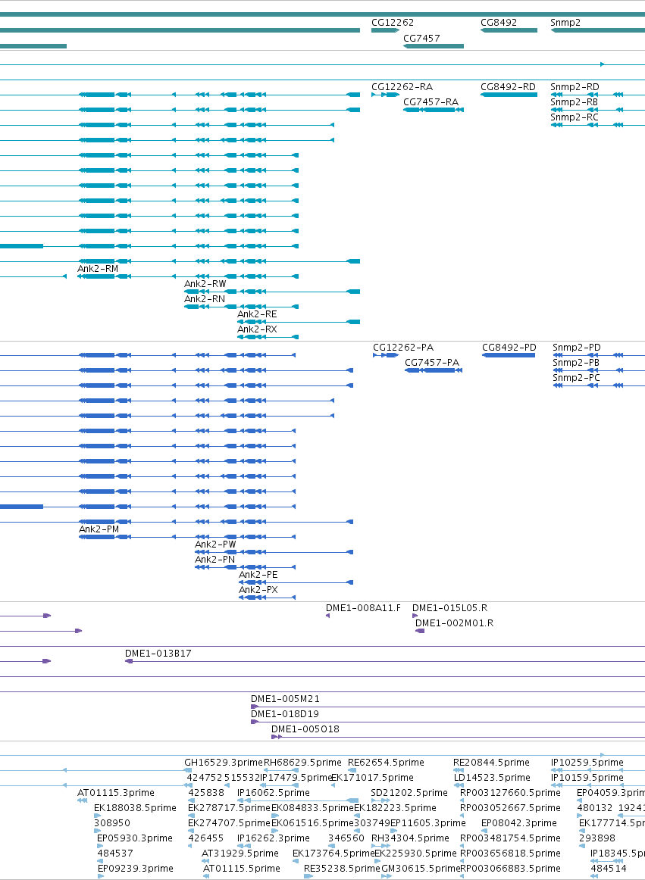Select the Ank2-PW protein label
Viewport: 645px width, 880px height.
pyautogui.click(x=216, y=545)
